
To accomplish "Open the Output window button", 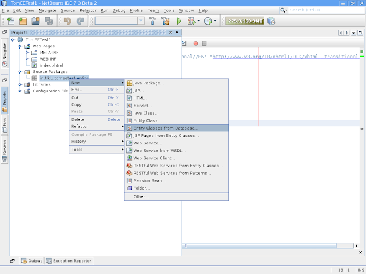I will click(31, 261).
